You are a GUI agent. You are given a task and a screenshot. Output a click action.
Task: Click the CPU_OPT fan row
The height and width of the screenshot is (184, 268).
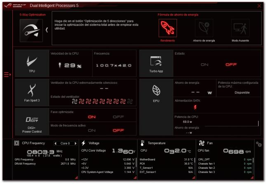[x=225, y=160]
